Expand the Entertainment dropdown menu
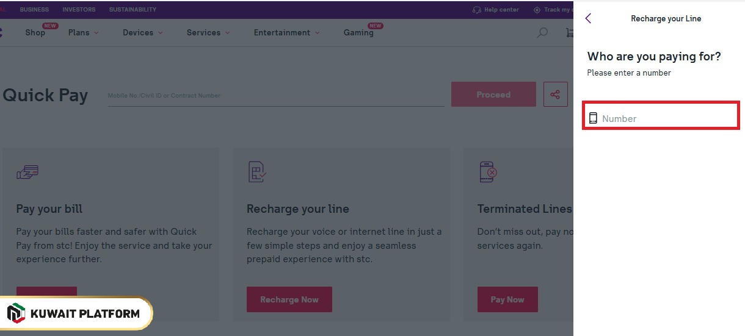 click(x=286, y=33)
